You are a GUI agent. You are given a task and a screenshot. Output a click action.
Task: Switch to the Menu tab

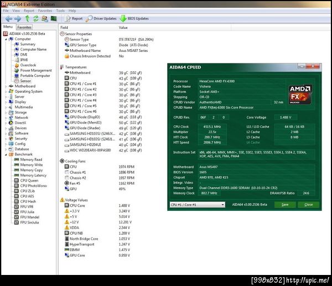8,27
